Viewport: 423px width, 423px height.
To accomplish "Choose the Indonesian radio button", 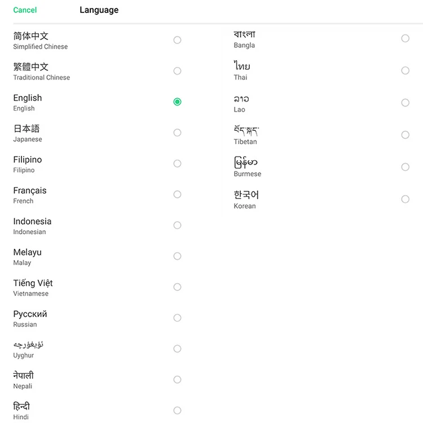I will [x=177, y=226].
